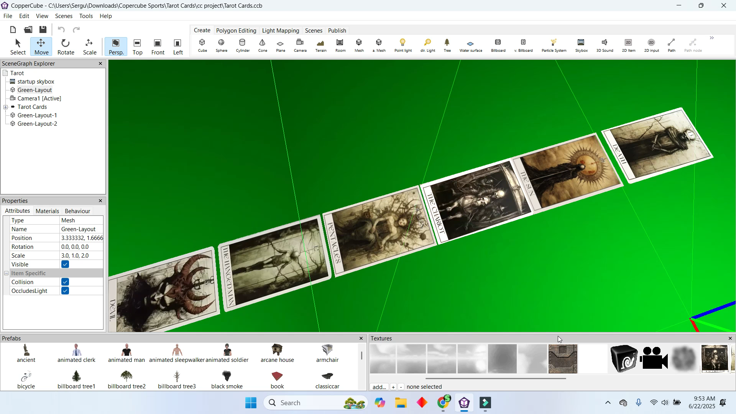The height and width of the screenshot is (414, 736).
Task: Click the plus button in Textures panel
Action: [393, 387]
